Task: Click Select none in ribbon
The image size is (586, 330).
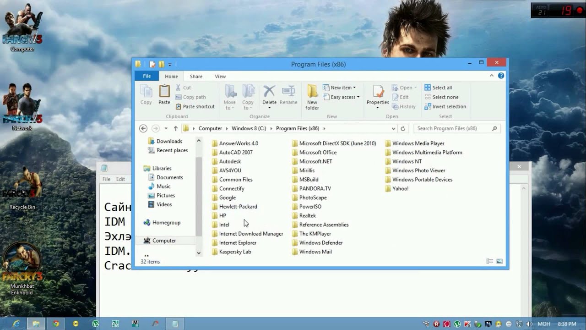Action: point(441,97)
